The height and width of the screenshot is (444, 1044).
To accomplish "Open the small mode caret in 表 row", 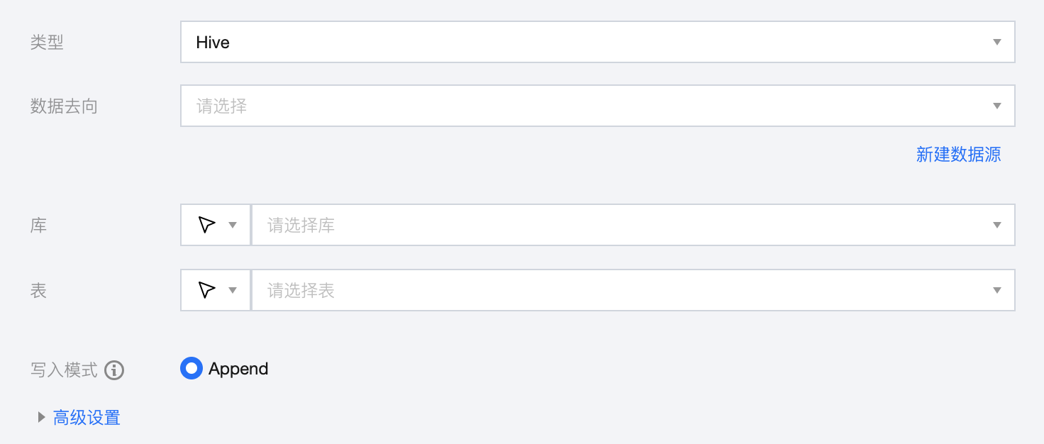I will pos(232,290).
